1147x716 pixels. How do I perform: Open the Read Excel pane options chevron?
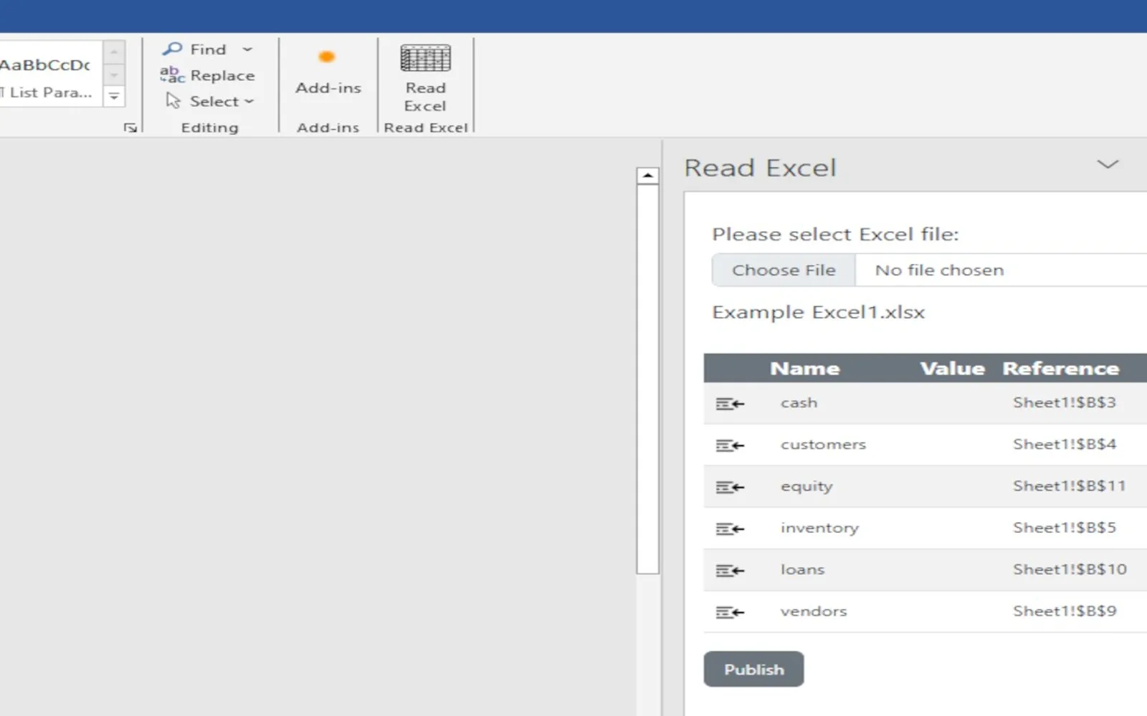tap(1108, 165)
